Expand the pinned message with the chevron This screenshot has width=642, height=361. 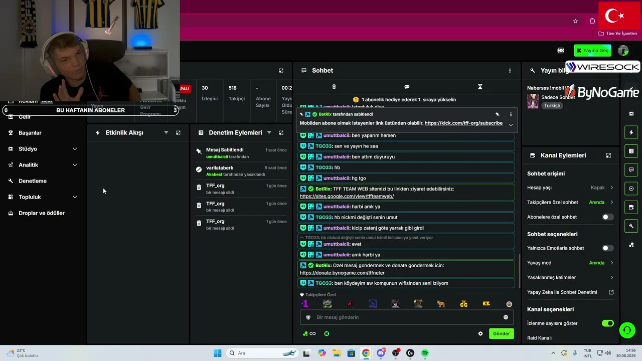coord(511,125)
